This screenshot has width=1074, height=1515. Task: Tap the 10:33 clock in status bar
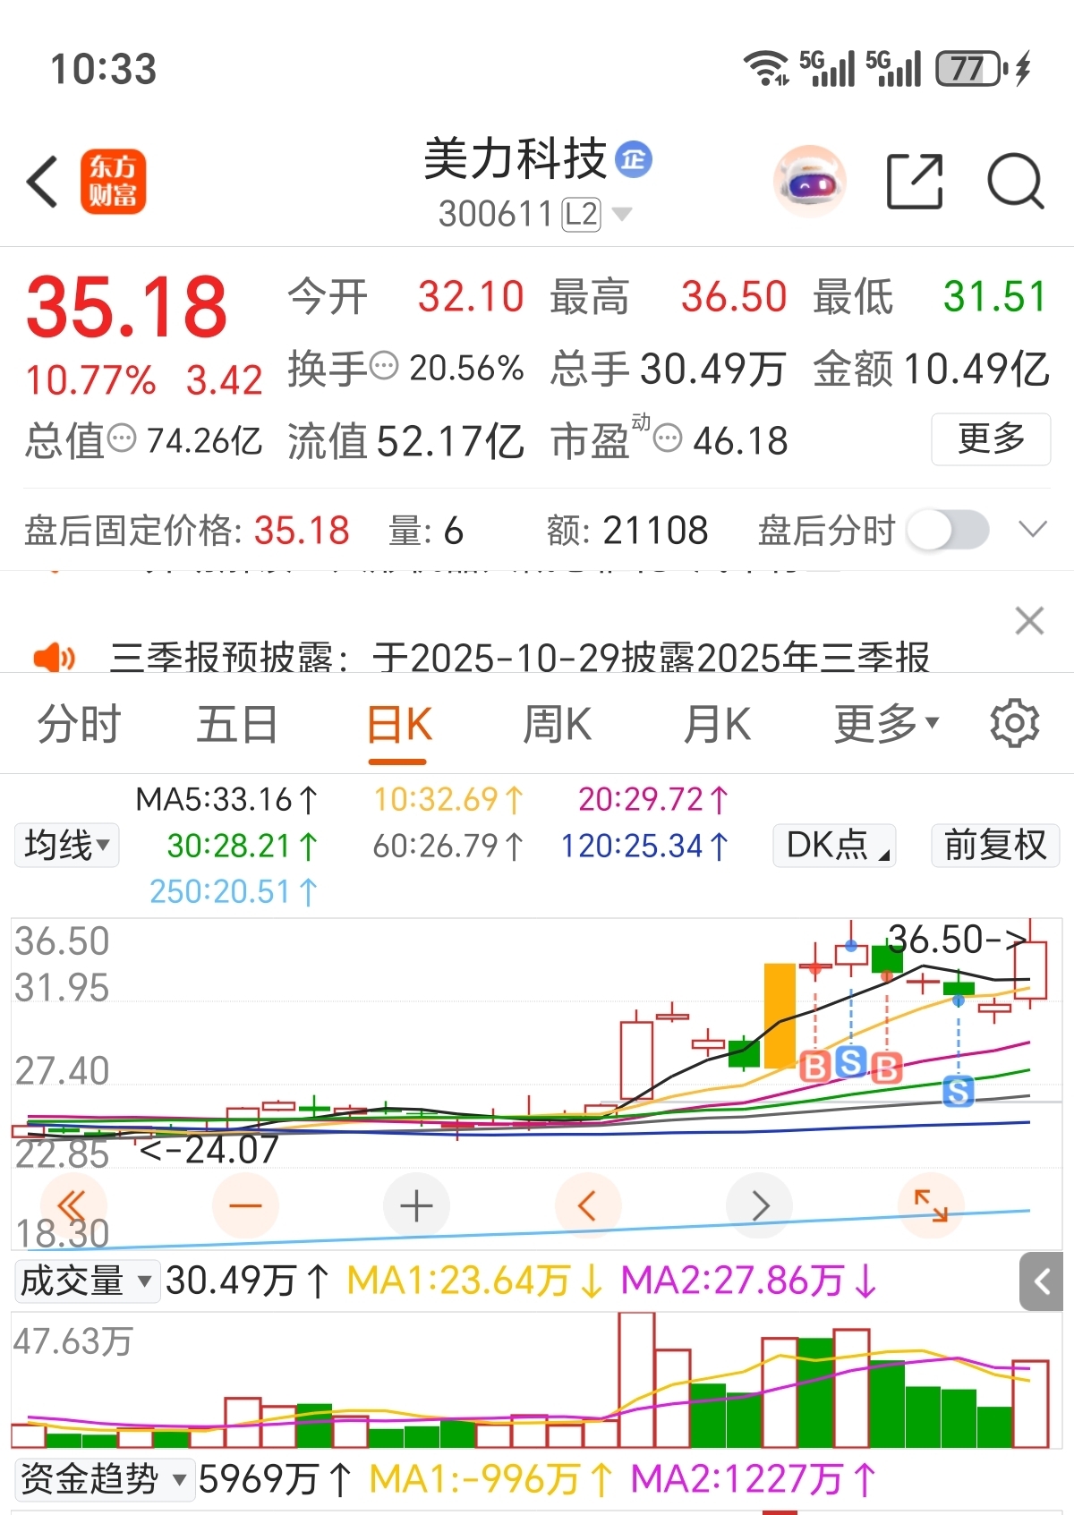click(x=104, y=70)
